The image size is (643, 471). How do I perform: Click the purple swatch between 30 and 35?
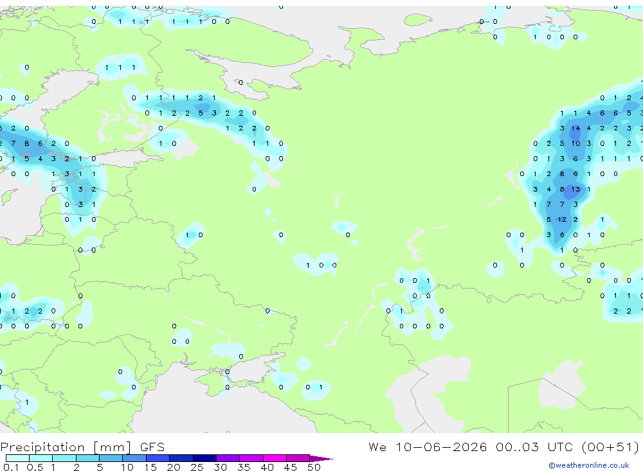[228, 458]
